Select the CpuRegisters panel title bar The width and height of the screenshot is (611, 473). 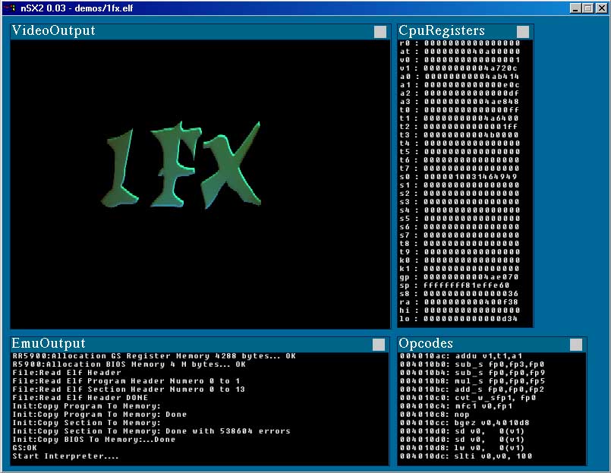click(455, 31)
